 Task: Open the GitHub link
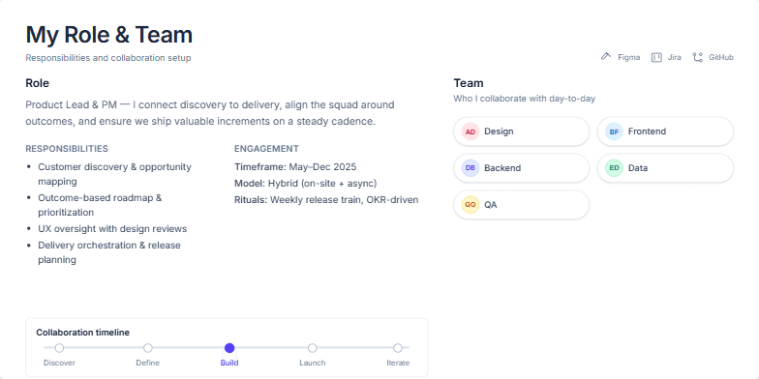click(x=713, y=57)
